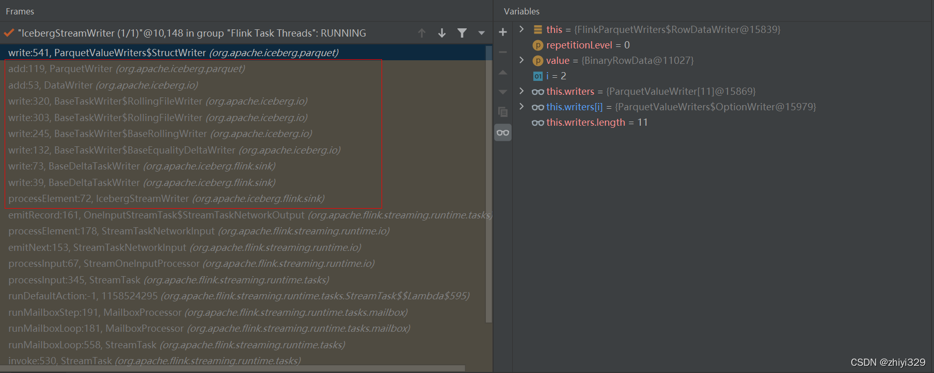Move watch up triangle icon
This screenshot has width=934, height=373.
503,73
